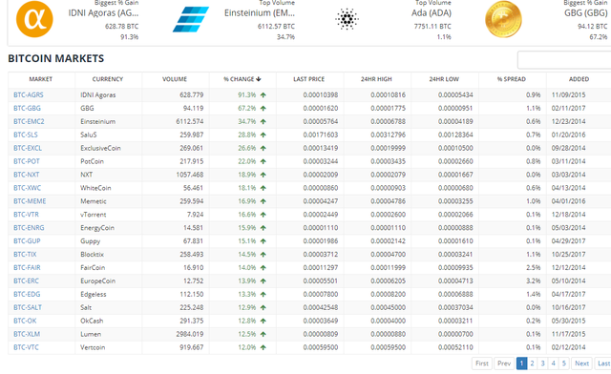Sort table by LAST PRICE header
The width and height of the screenshot is (611, 374).
coord(308,79)
